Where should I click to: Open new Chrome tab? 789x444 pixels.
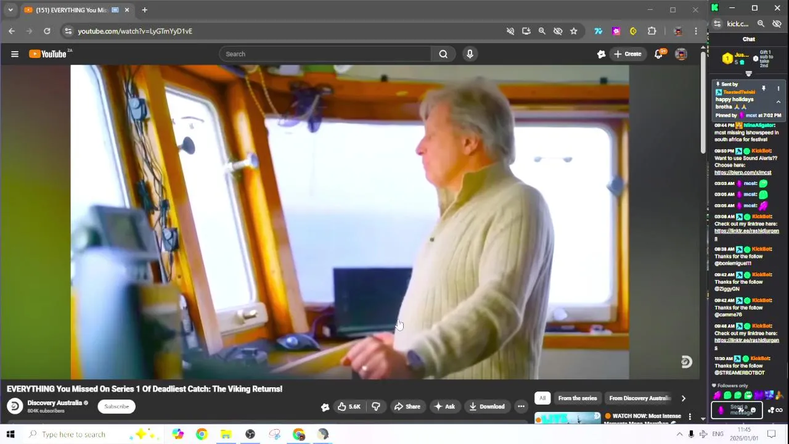pyautogui.click(x=144, y=10)
